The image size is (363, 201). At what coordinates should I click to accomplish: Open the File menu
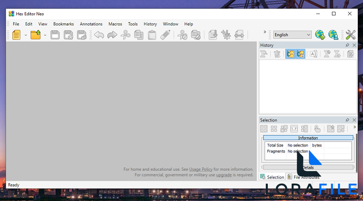pyautogui.click(x=16, y=24)
